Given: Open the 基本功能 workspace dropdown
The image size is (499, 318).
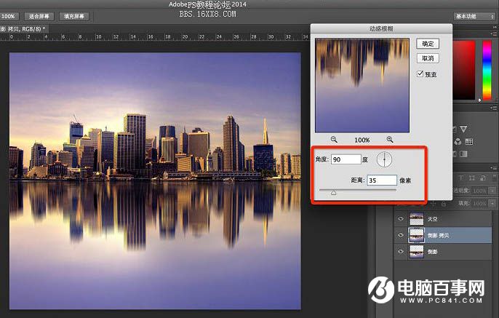Looking at the screenshot, I should click(x=474, y=16).
